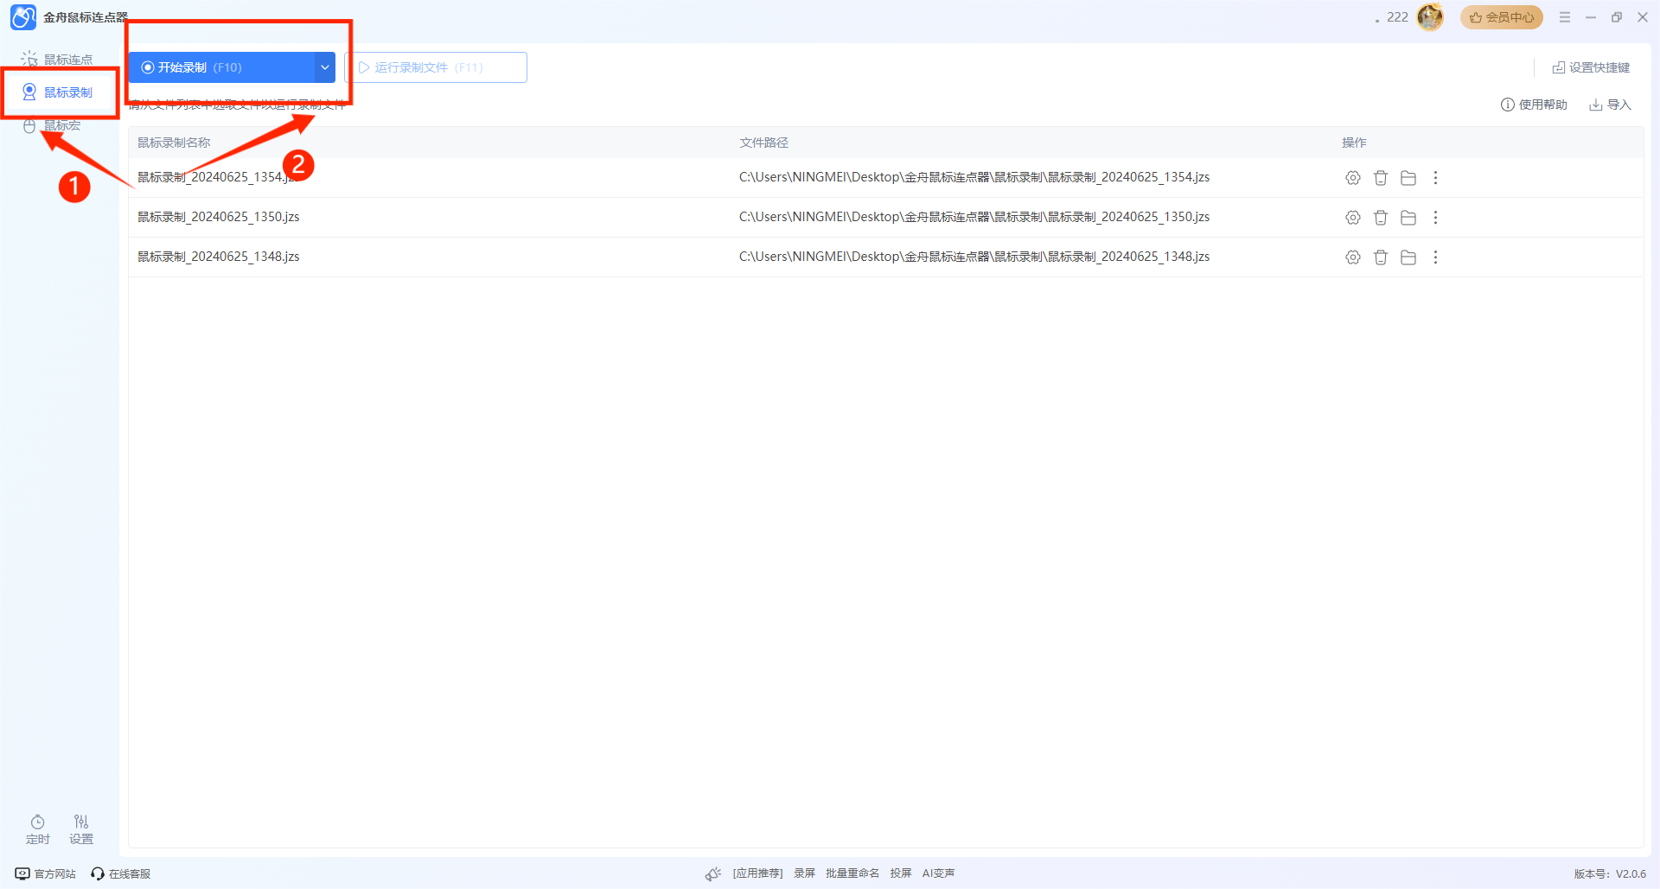
Task: Click the [应用推荐] label
Action: pyautogui.click(x=757, y=873)
